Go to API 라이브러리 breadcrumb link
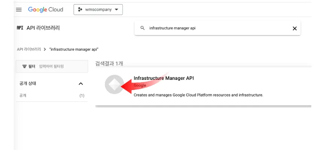Viewport: 325px width, 150px height. (29, 49)
